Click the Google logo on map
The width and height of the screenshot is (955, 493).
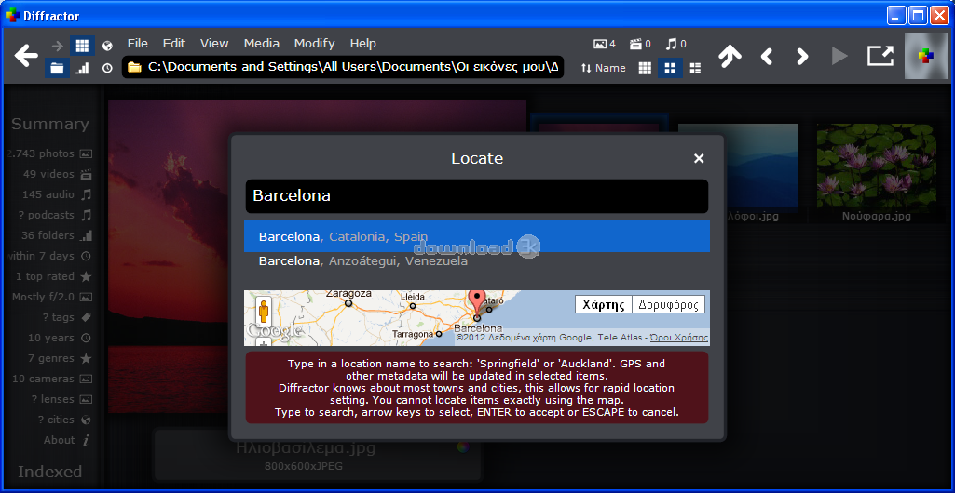[x=274, y=331]
